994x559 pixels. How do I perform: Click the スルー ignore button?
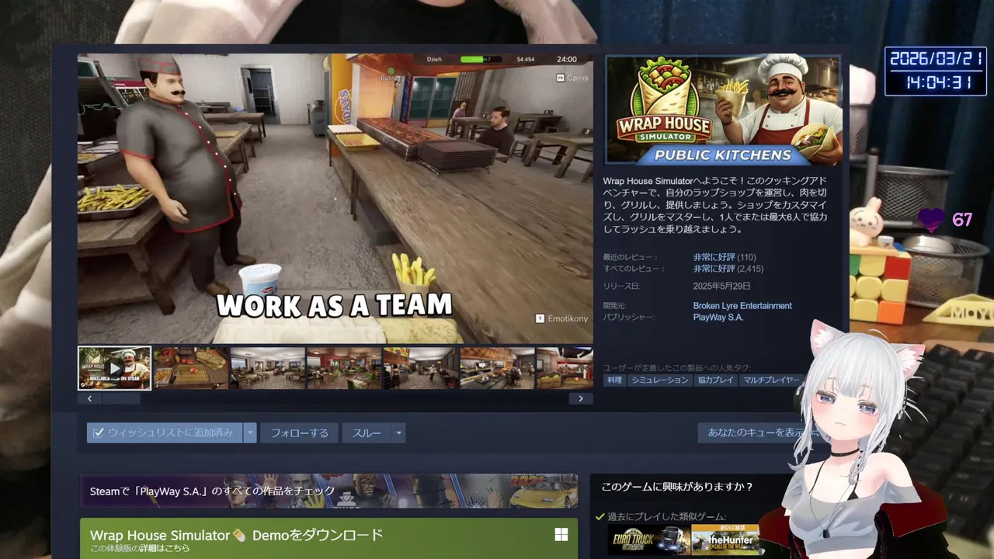[x=367, y=432]
